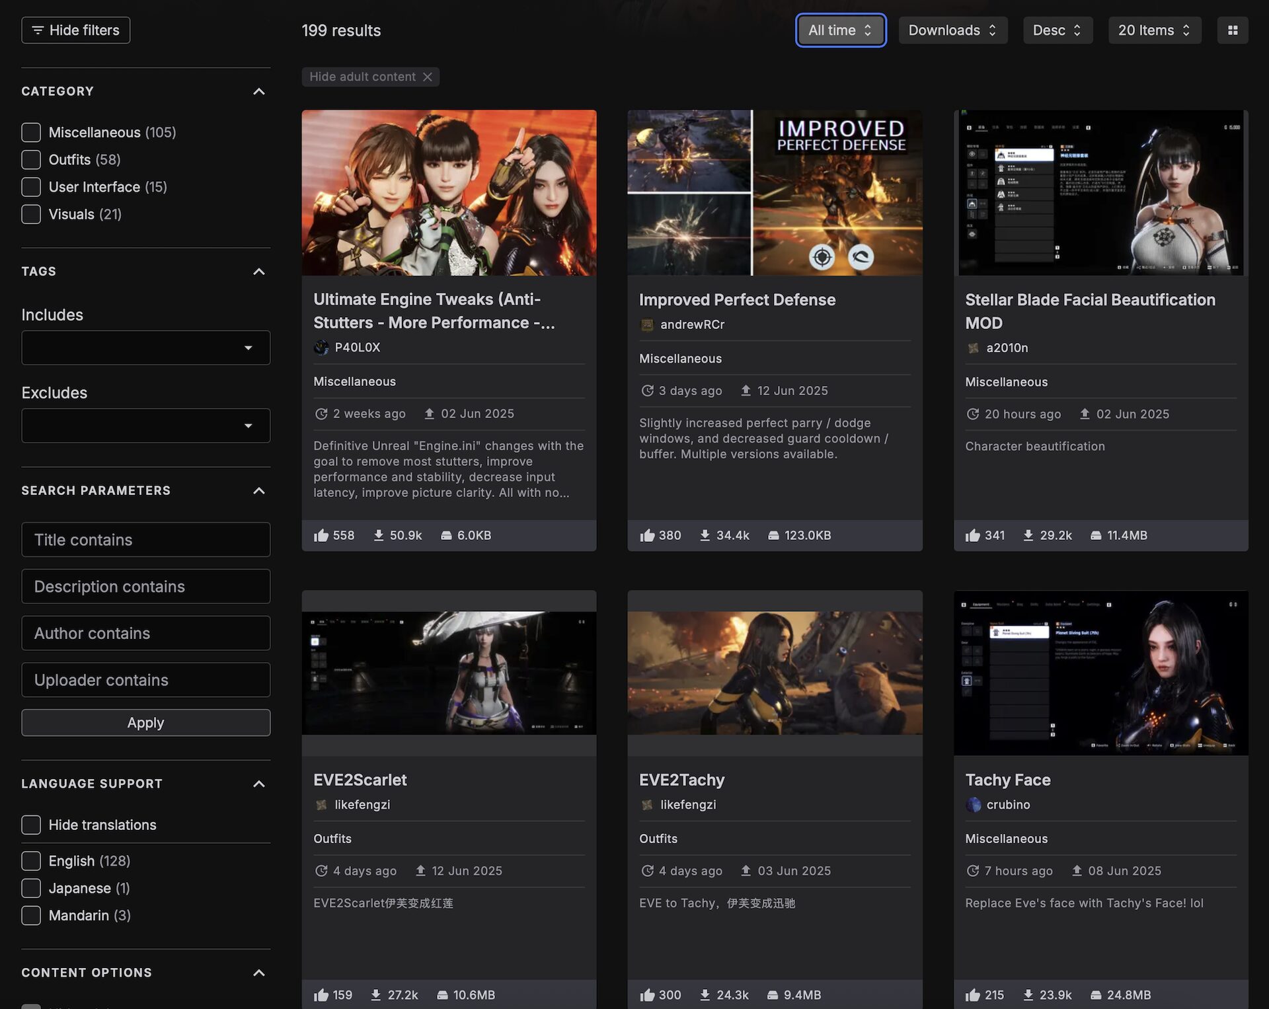Collapse the Category filter section

click(259, 91)
